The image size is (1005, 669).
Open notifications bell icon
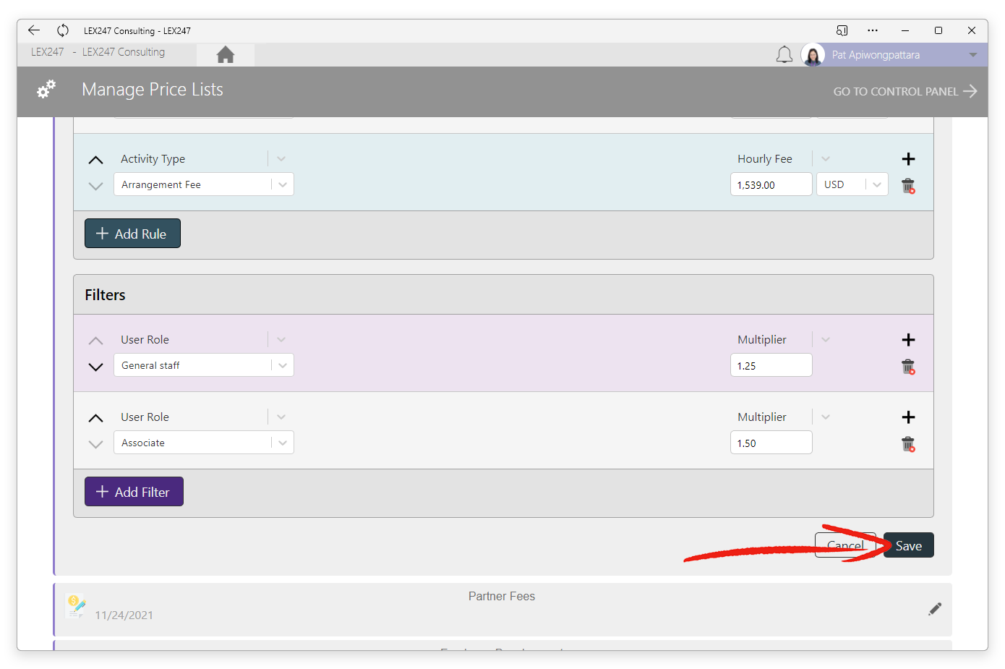tap(784, 55)
